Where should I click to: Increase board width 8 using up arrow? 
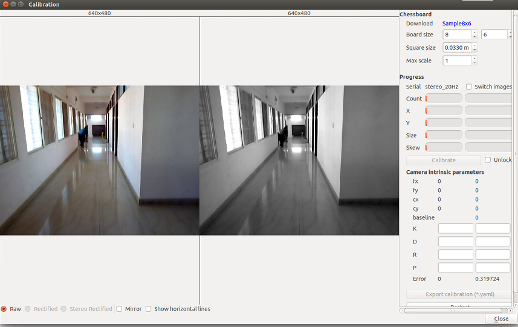474,32
